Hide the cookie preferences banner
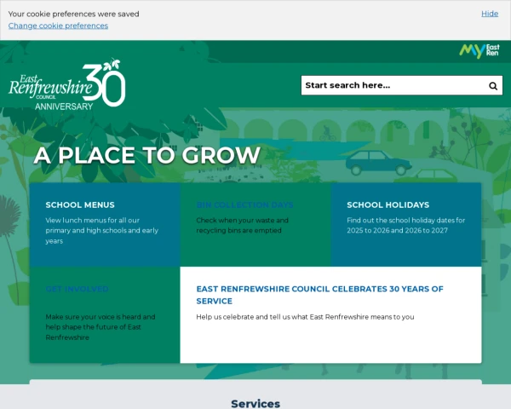 point(490,14)
